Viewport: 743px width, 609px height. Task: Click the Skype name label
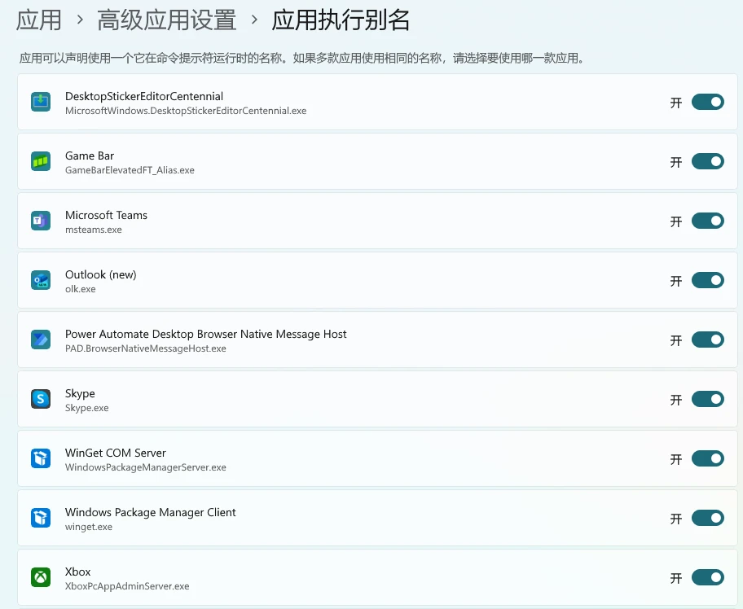(80, 394)
